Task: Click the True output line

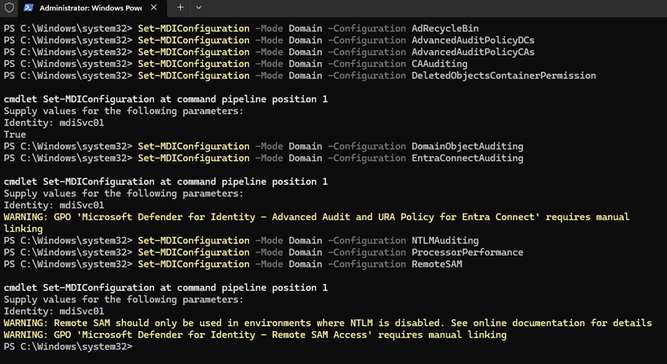Action: click(x=15, y=135)
